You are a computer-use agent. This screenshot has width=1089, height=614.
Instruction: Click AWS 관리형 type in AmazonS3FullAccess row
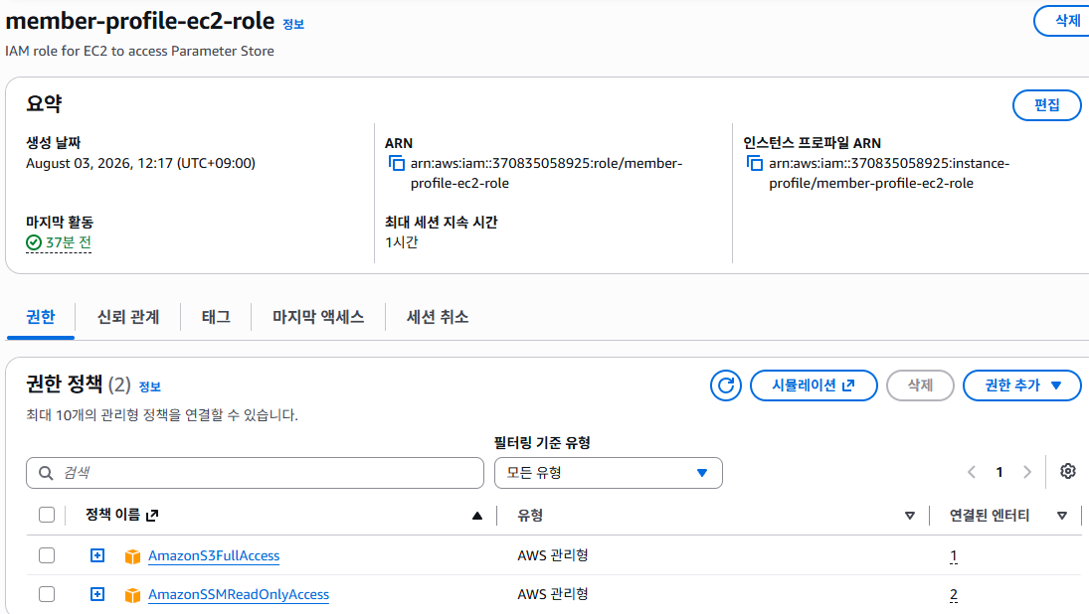[553, 555]
